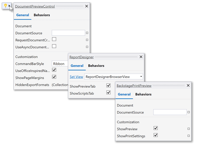Click the Set View link
Viewport: 197px width, 146px height.
[x=76, y=77]
